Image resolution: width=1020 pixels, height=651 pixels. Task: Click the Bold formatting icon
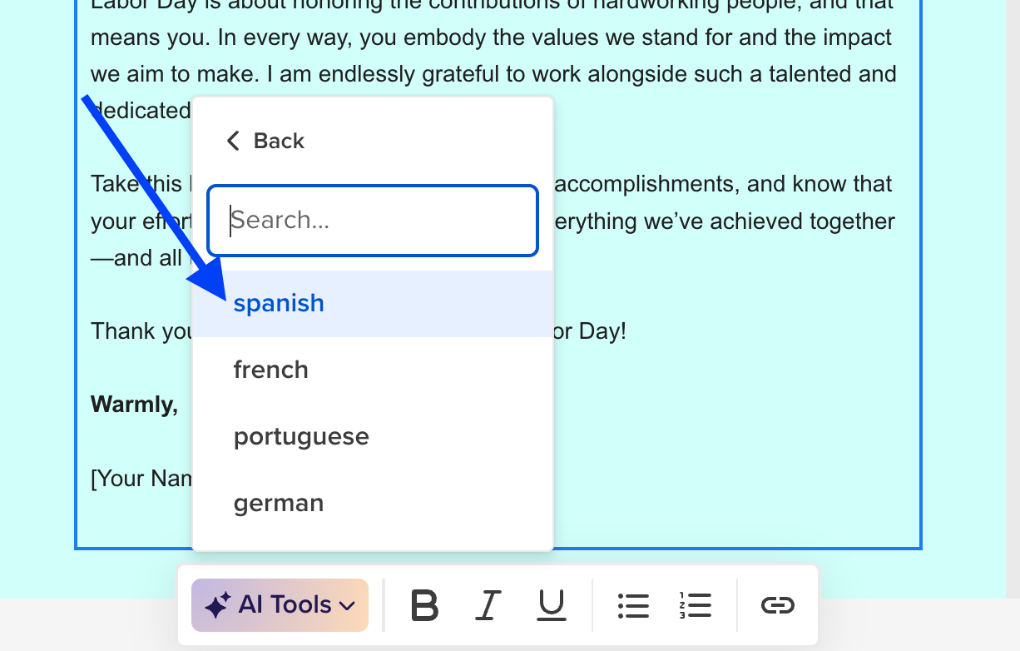click(x=425, y=605)
